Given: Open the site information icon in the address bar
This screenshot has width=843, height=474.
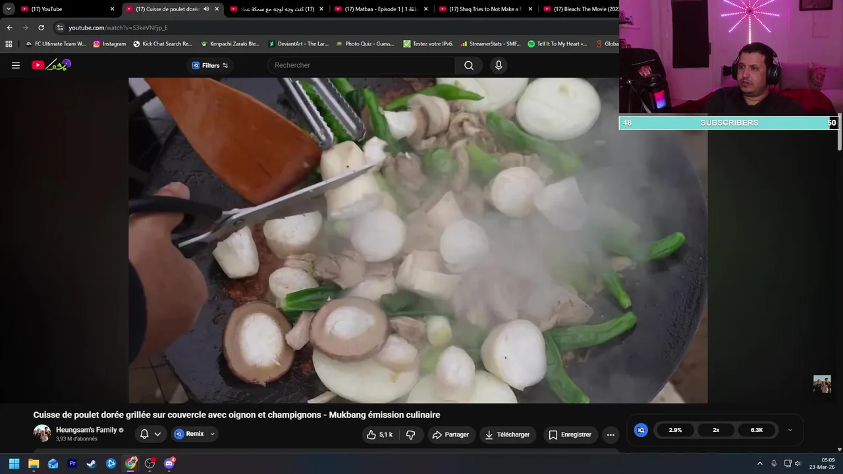Looking at the screenshot, I should pos(60,28).
